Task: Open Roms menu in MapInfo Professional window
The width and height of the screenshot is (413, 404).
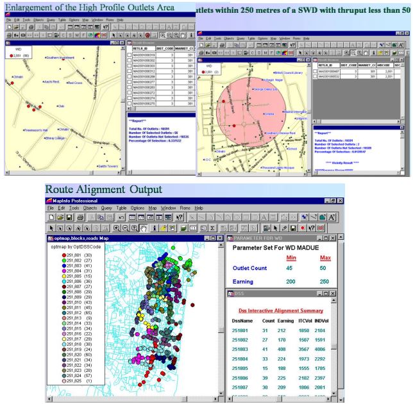Action: click(185, 208)
